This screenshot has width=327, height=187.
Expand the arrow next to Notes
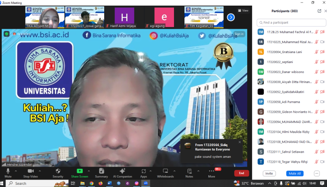tap(198, 171)
